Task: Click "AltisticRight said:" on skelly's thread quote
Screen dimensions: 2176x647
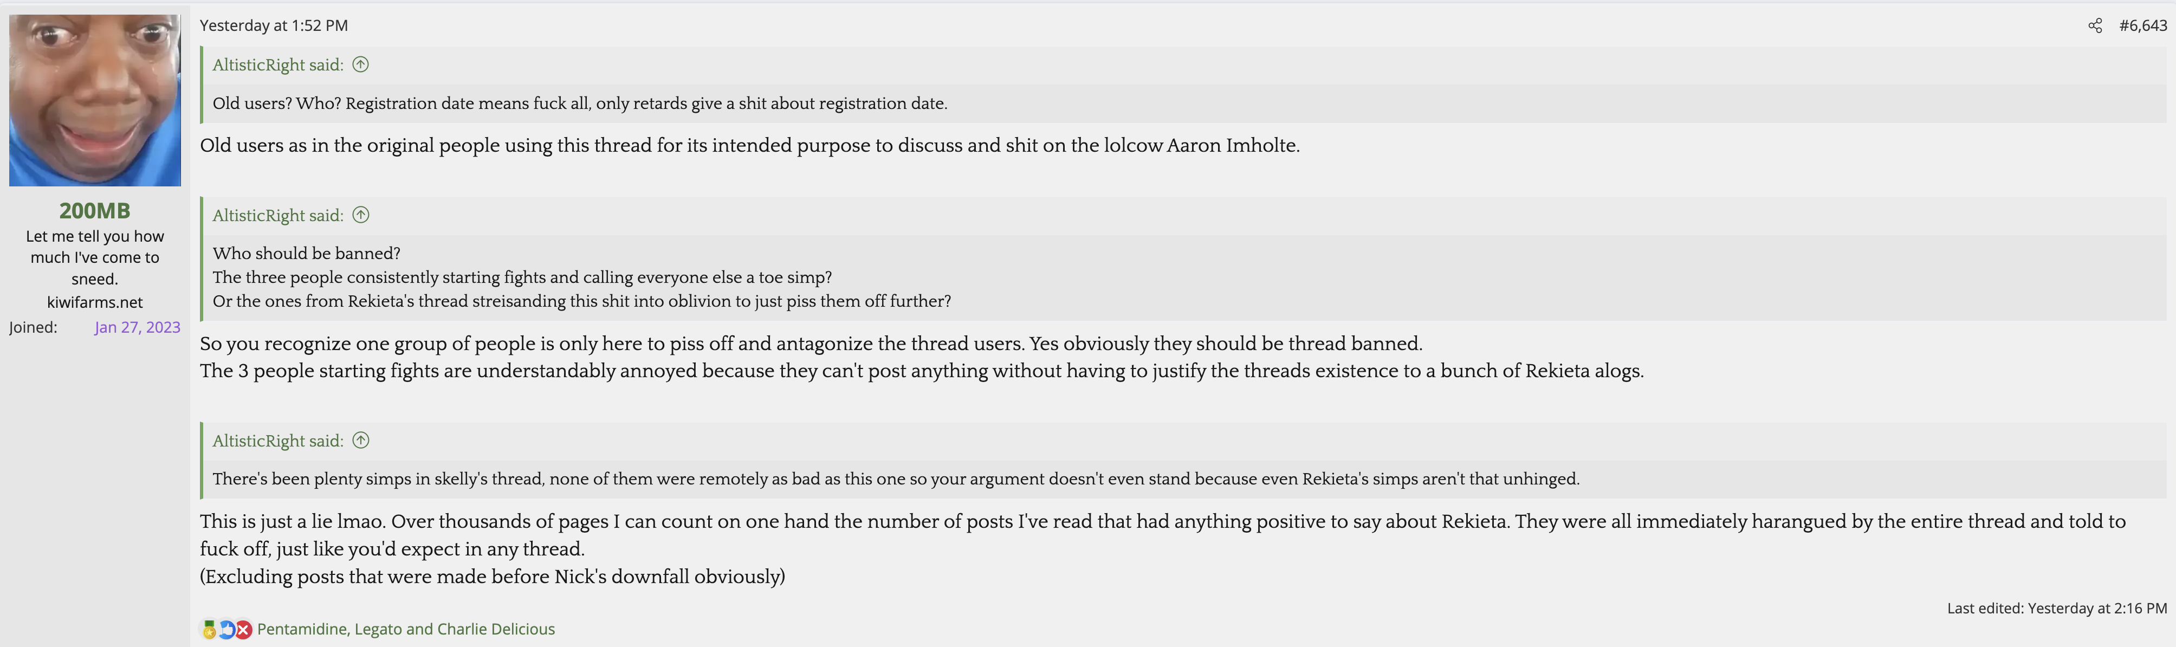Action: [278, 441]
